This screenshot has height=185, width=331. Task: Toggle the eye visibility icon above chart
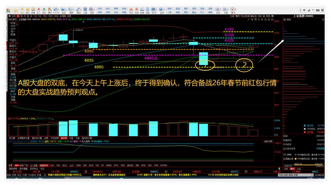pyautogui.click(x=252, y=19)
